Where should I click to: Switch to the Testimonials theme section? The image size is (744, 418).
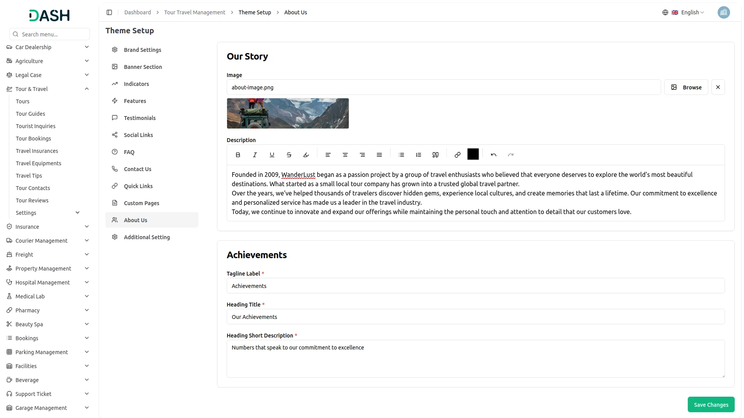[139, 118]
